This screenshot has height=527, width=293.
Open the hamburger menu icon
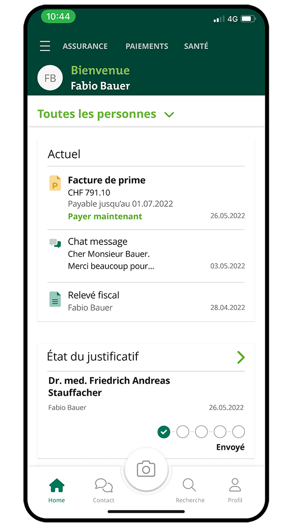click(x=45, y=46)
